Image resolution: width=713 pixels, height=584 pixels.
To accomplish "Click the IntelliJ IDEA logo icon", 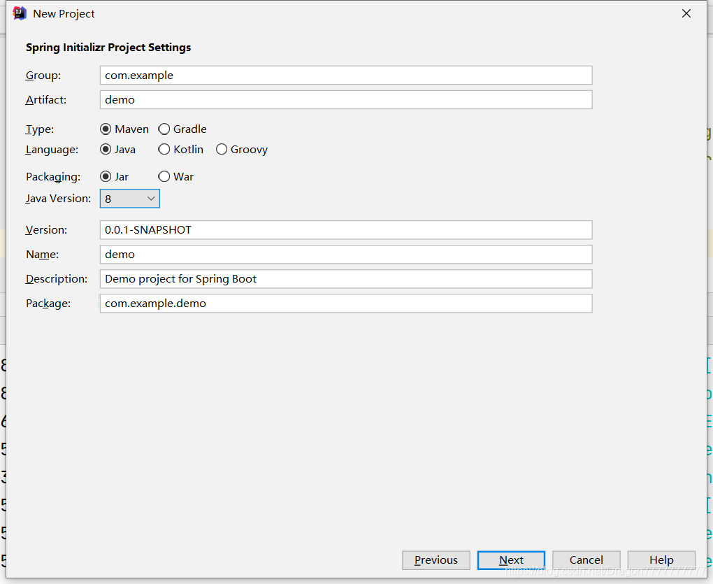I will point(20,14).
